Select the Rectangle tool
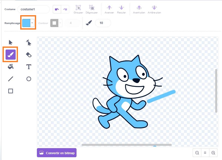Viewport: 222px width, 160px height. click(11, 91)
